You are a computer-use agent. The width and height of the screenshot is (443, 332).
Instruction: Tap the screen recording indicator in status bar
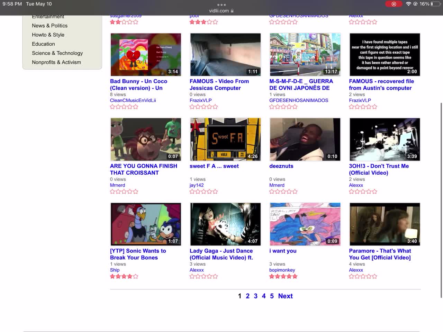[394, 4]
